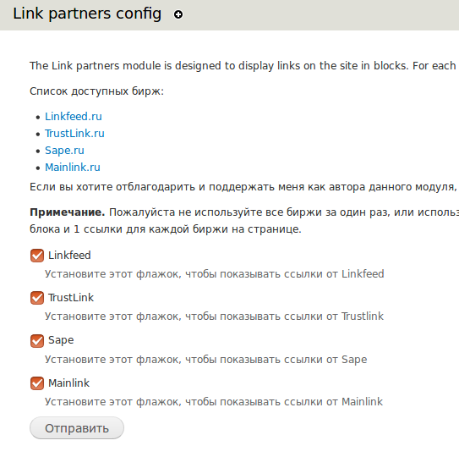Select the bold 'Примечание.' word
459x457 pixels.
tap(68, 212)
